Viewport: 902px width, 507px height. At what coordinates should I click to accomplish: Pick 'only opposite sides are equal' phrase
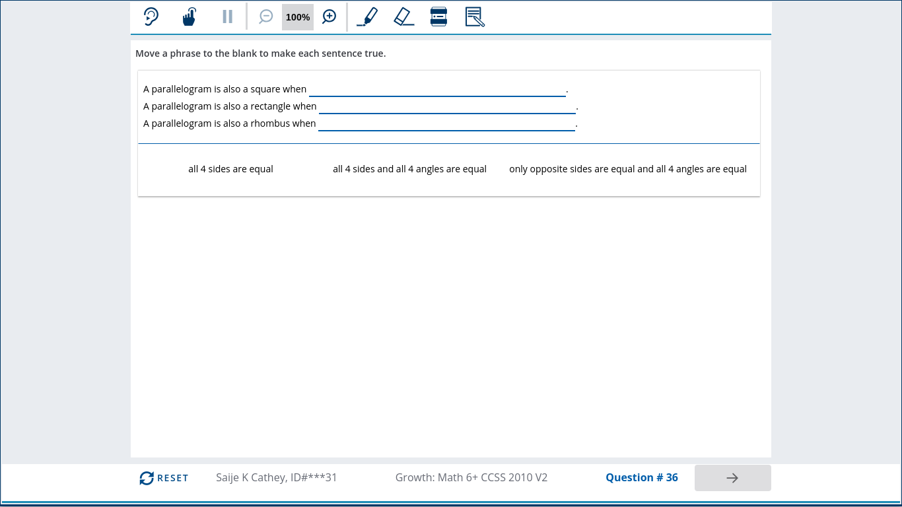click(628, 169)
